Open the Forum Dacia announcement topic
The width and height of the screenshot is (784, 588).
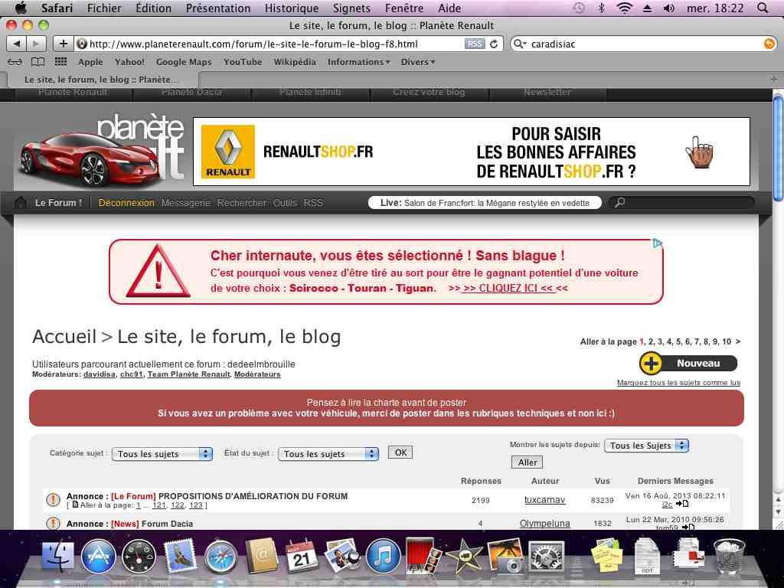coord(167,524)
